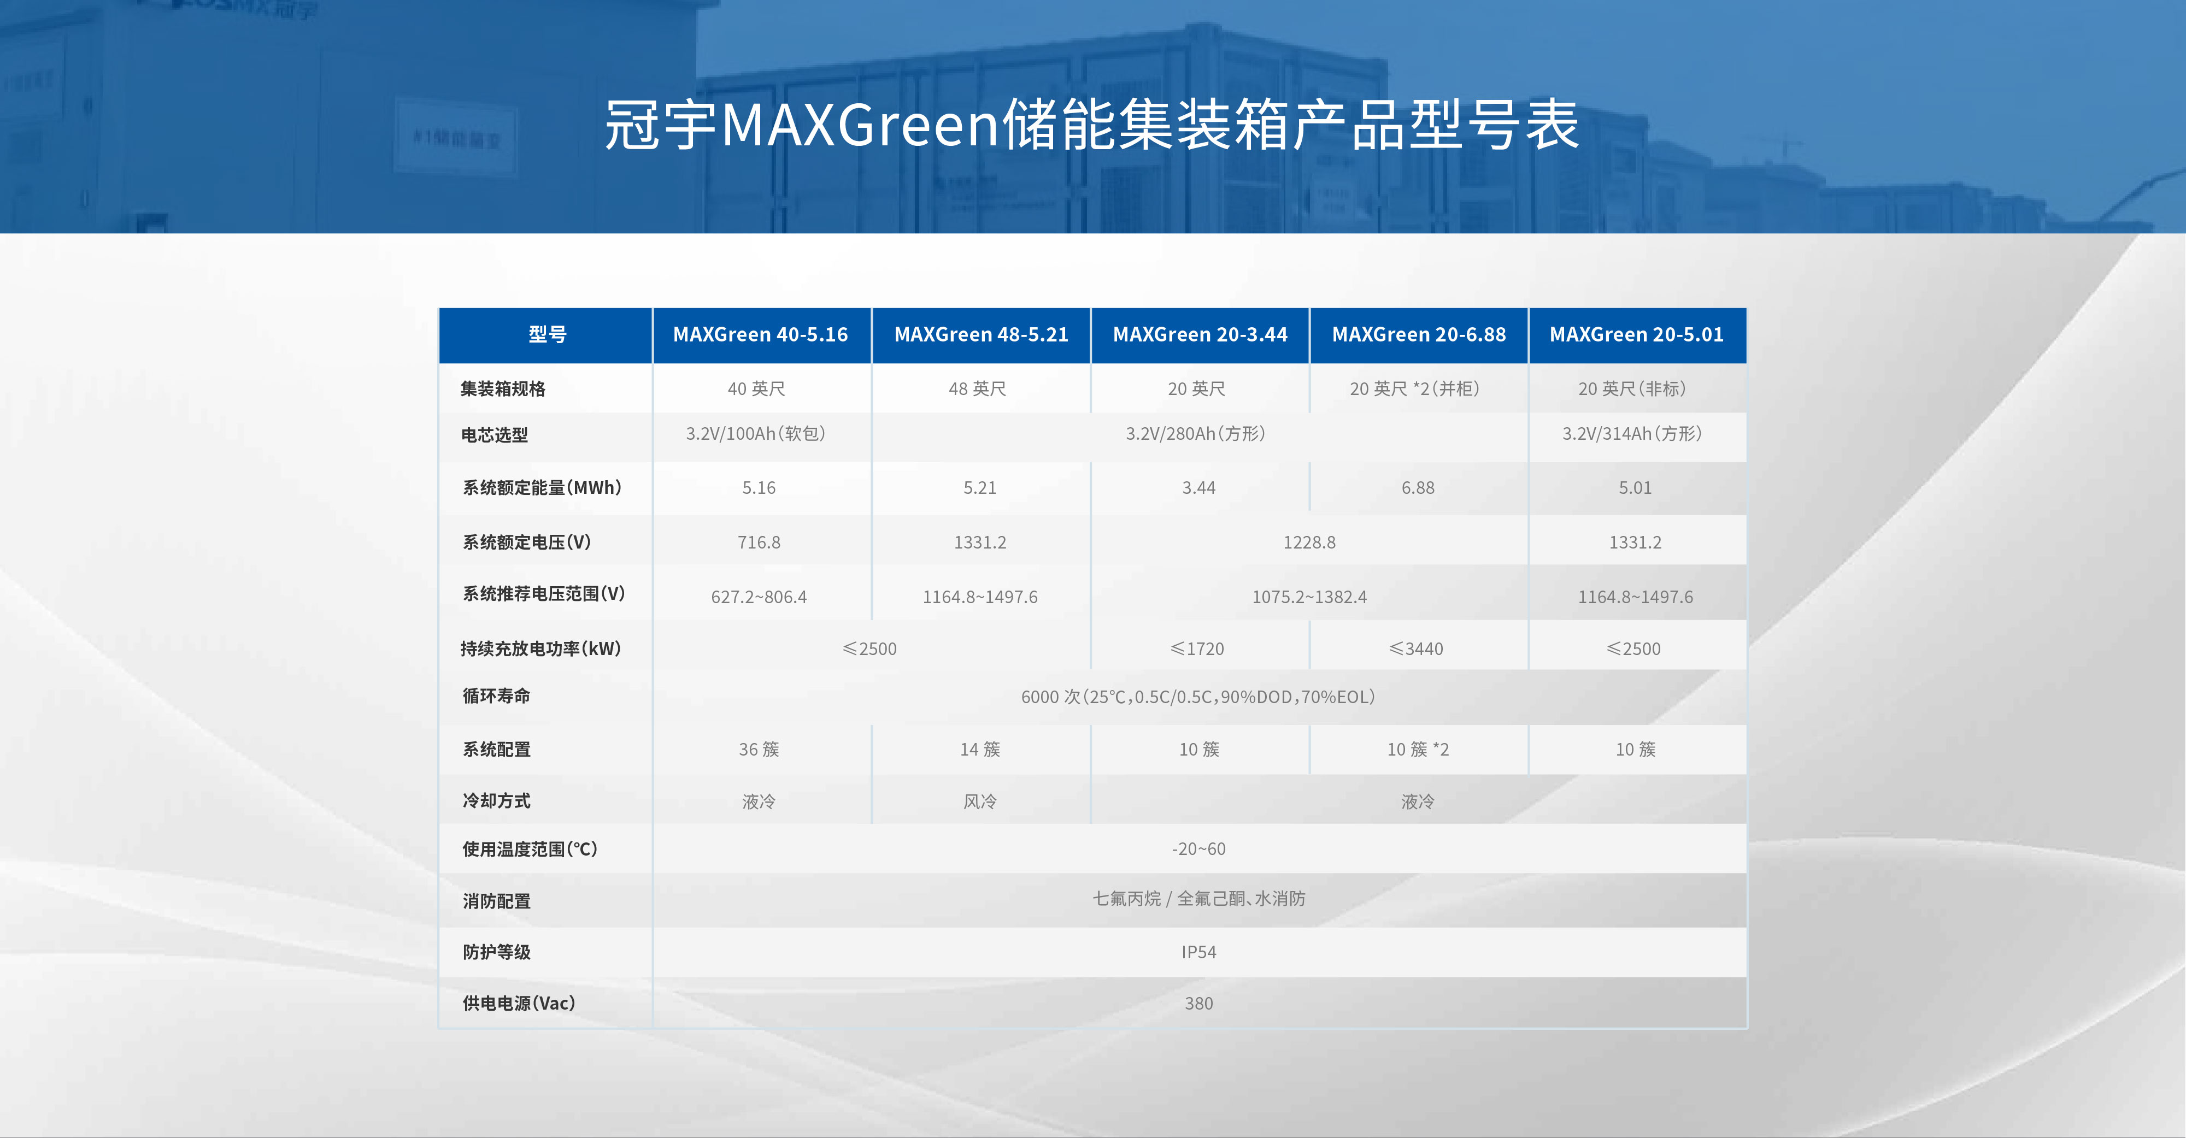Click the 3.44 rated energy value

(x=1199, y=488)
